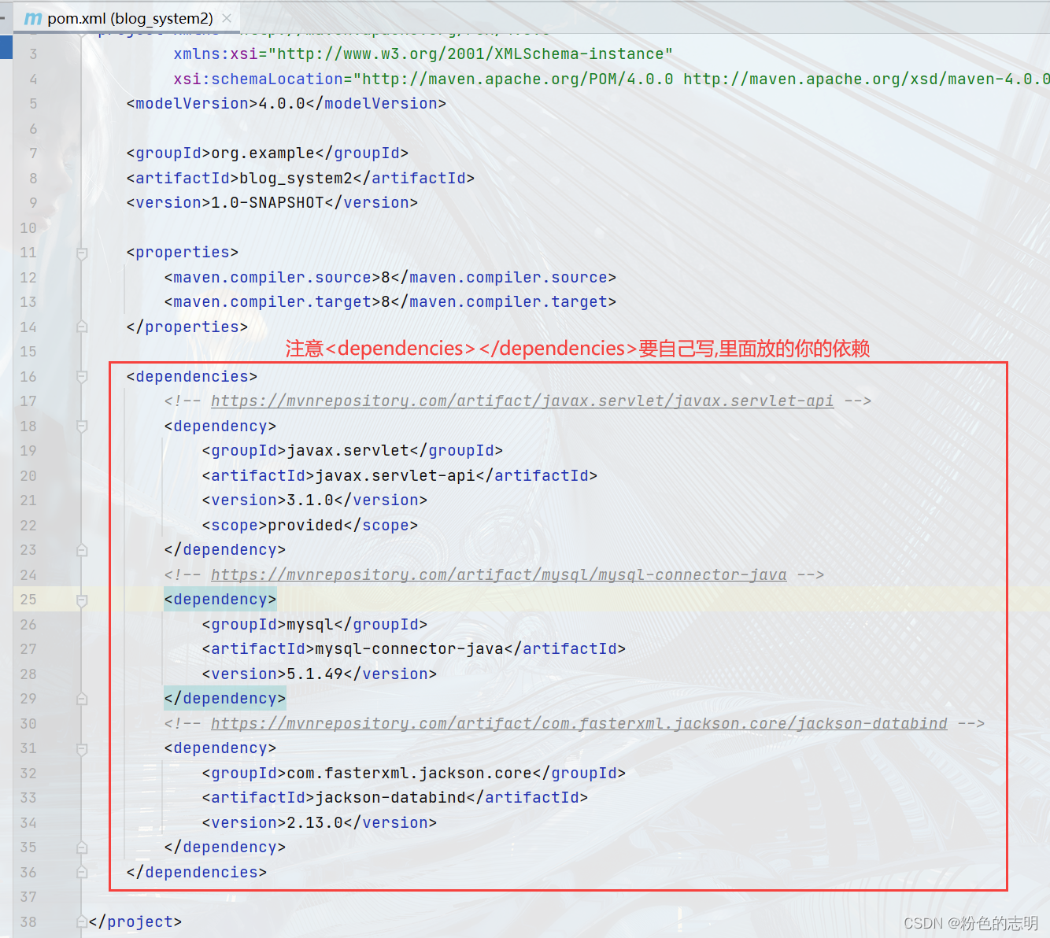Switch to the pom.xml (blog_system2) tab
This screenshot has width=1050, height=938.
pos(128,18)
